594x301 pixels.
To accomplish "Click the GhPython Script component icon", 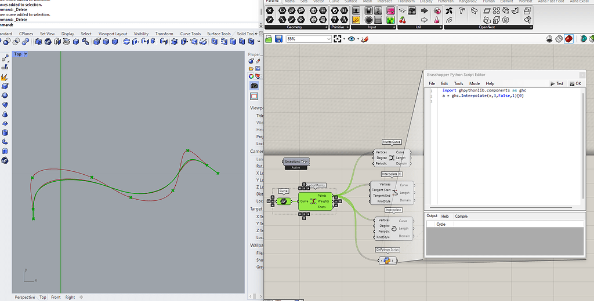I will pos(387,260).
